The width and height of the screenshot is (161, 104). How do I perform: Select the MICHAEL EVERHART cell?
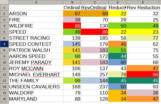(x=36, y=74)
